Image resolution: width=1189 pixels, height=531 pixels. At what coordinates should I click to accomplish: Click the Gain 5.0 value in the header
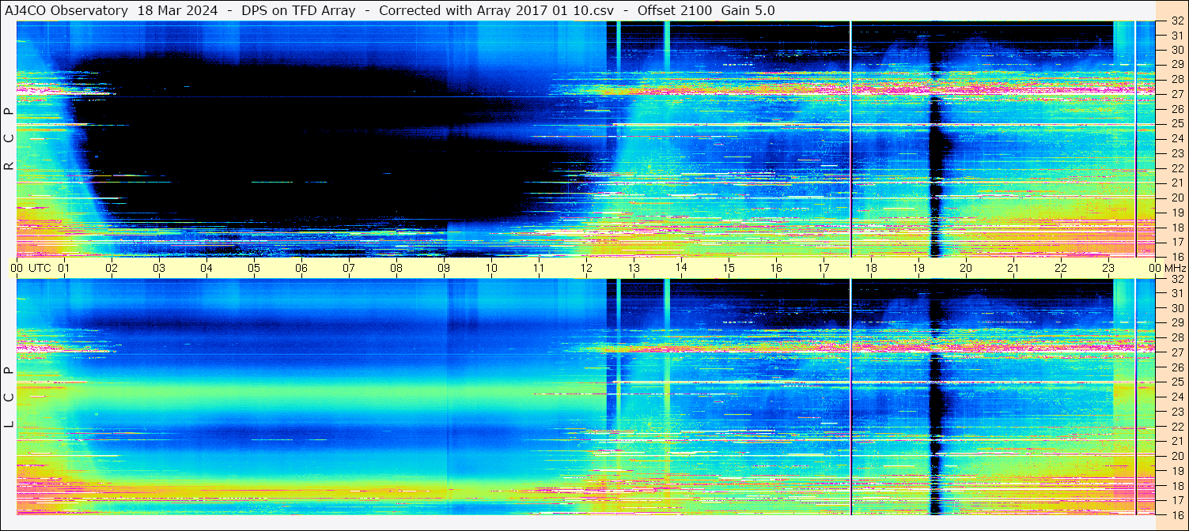(748, 10)
